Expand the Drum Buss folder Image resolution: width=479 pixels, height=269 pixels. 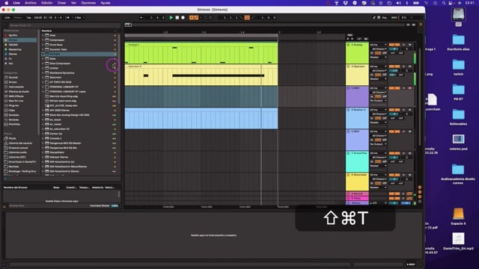pyautogui.click(x=43, y=45)
